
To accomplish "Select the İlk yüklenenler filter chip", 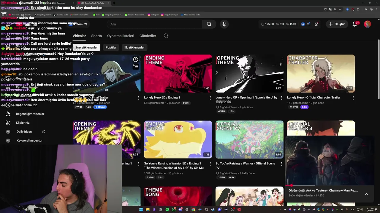I will (134, 47).
